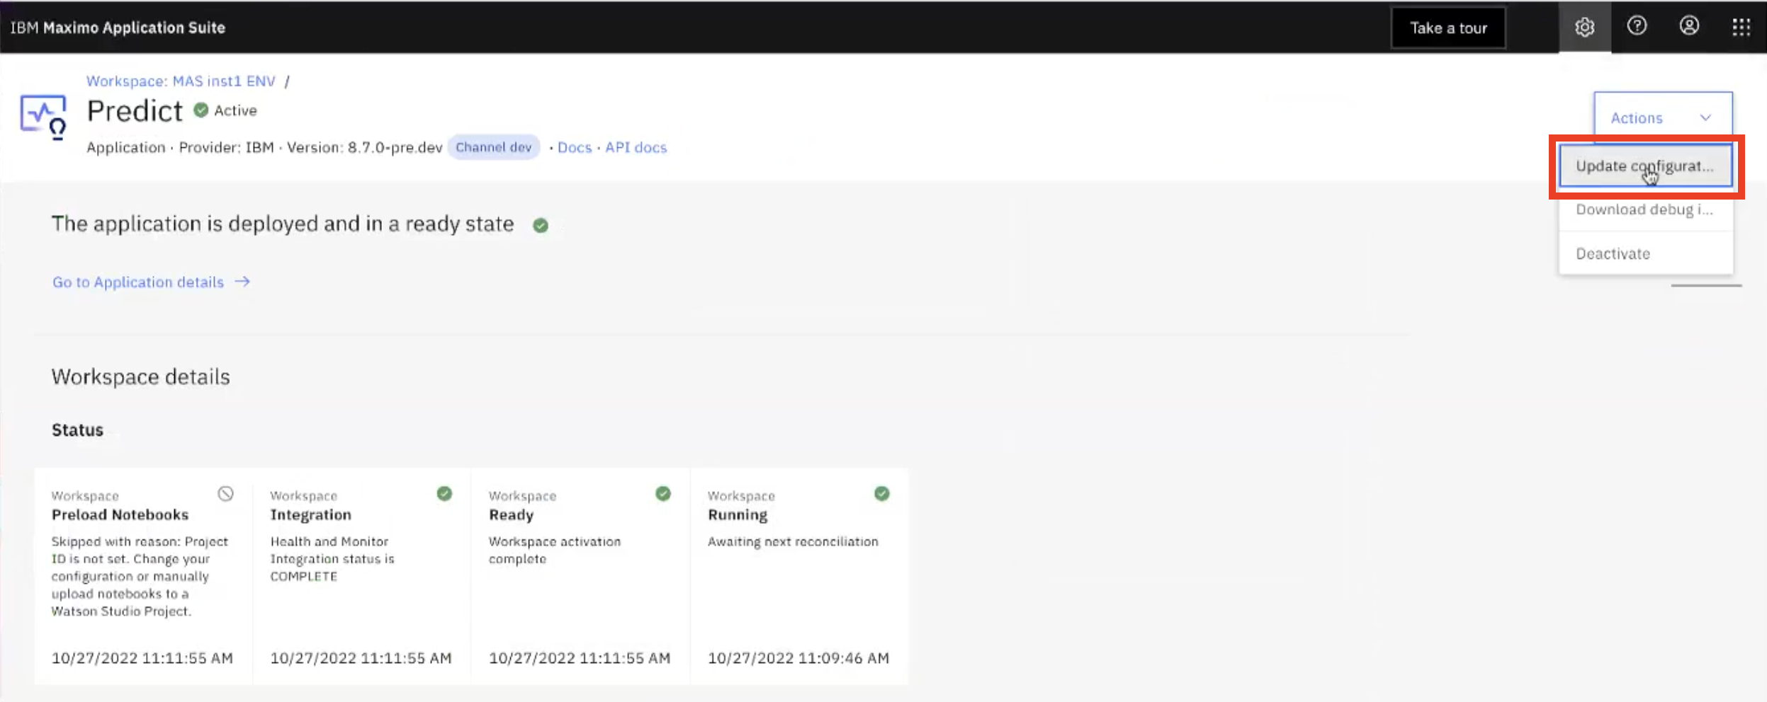Click the 10/27/2022 11:09:46 AM timestamp
This screenshot has width=1767, height=702.
tap(798, 658)
